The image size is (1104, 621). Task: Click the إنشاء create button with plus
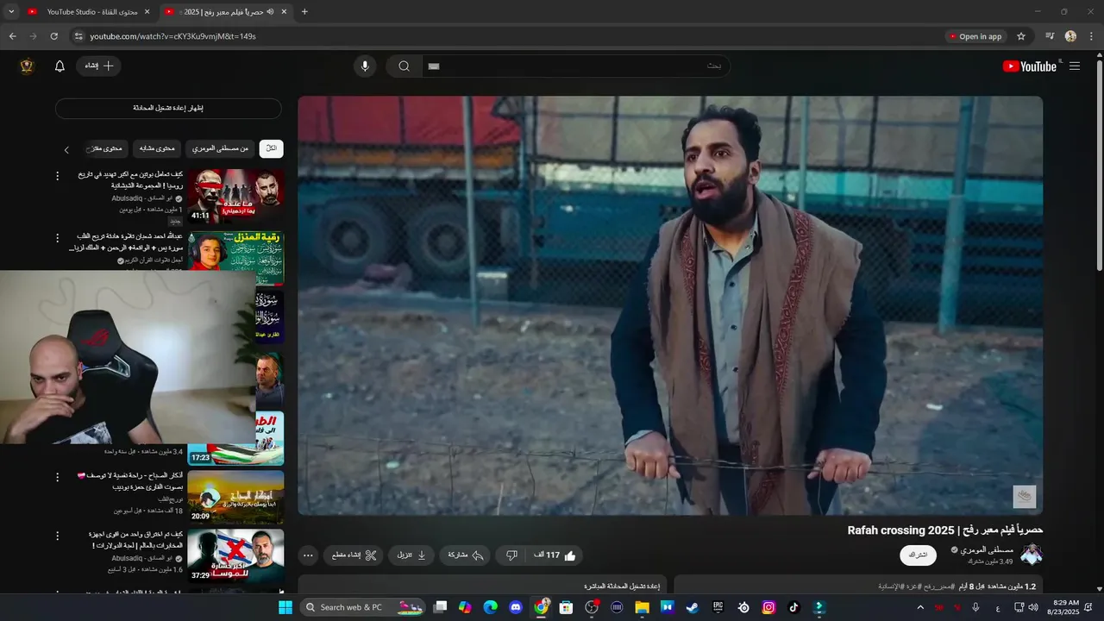99,66
